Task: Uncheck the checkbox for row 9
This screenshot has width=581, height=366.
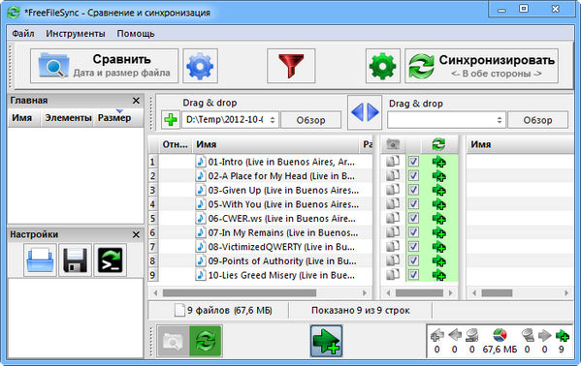Action: 413,275
